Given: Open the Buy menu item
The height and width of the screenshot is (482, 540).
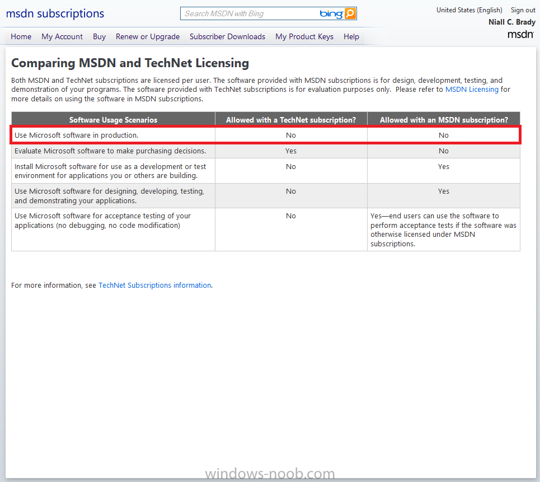Looking at the screenshot, I should point(99,36).
